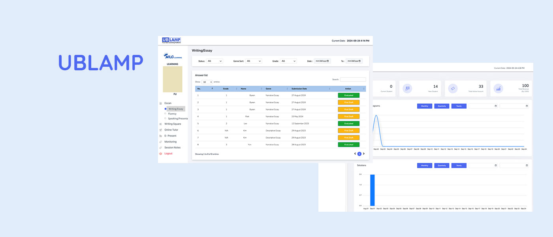553x237 pixels.
Task: Go to previous page with left chevron
Action: [x=355, y=154]
